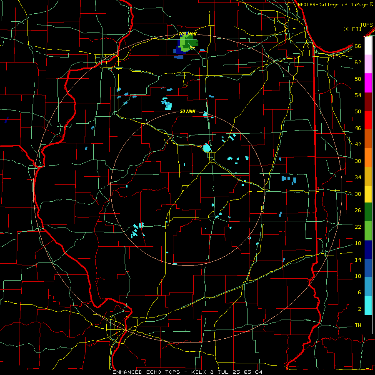Choose the maroon legend color swatch

368,102
